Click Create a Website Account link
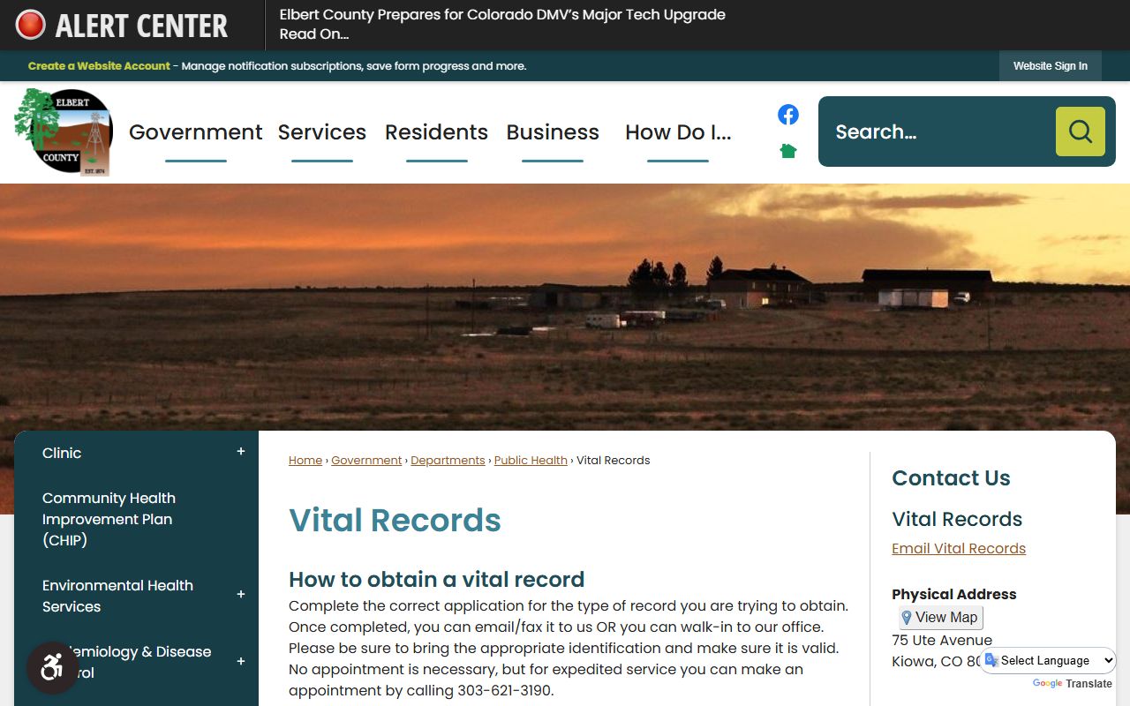Viewport: 1130px width, 706px height. point(99,66)
